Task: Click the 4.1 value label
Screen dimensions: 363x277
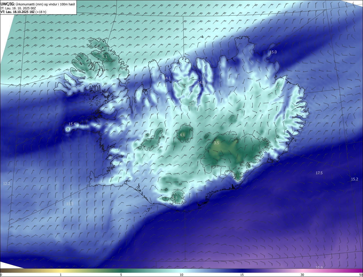Action: [182, 135]
